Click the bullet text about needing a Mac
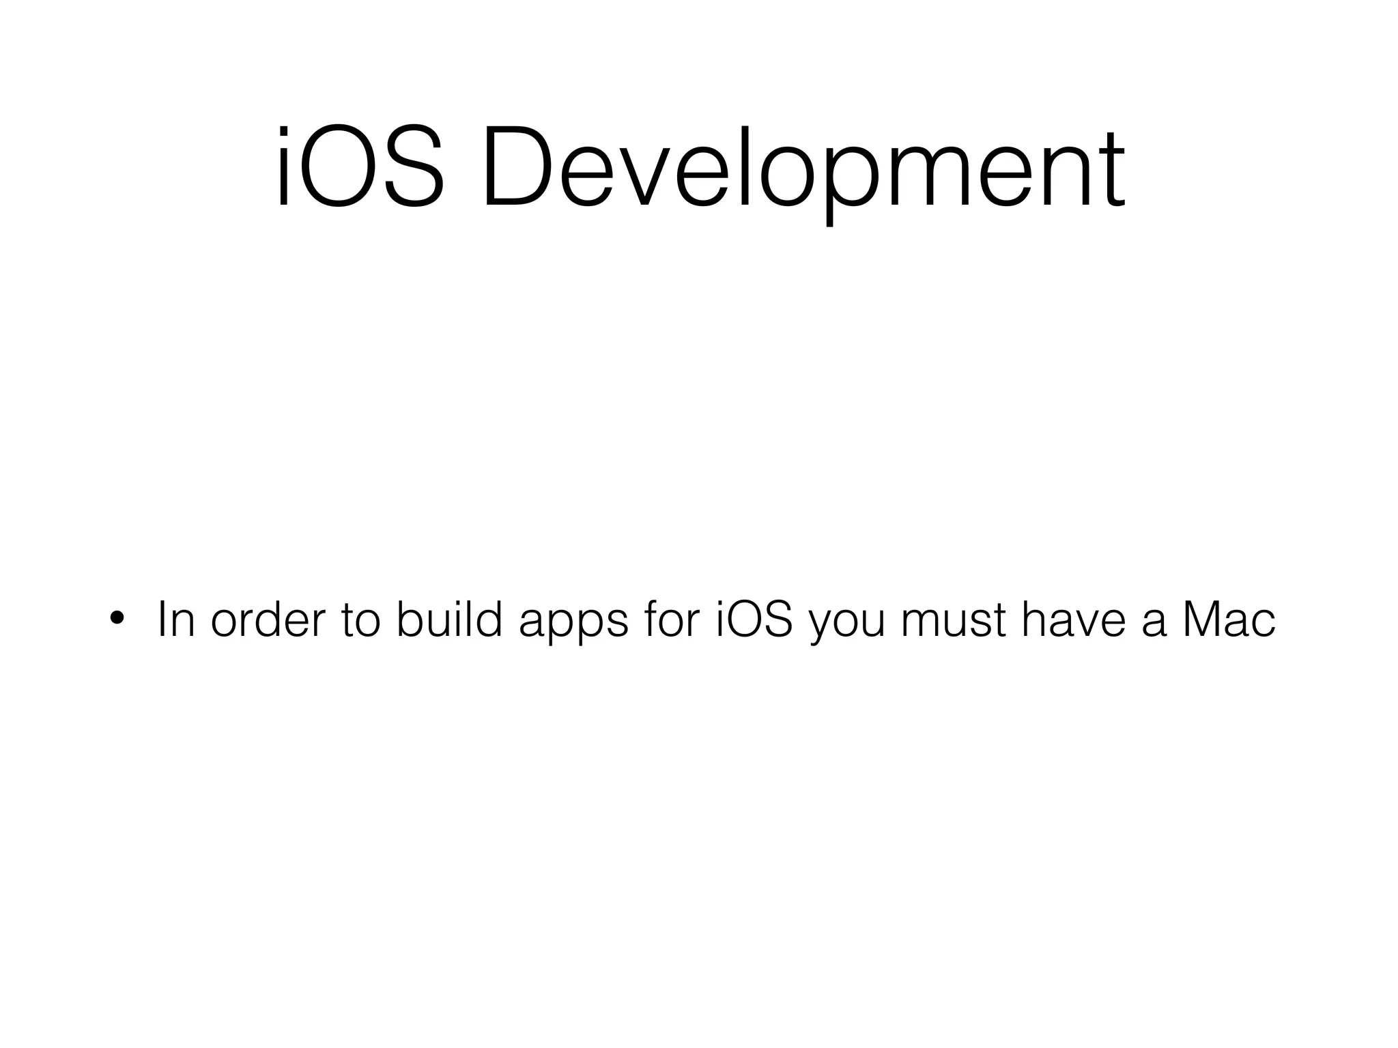Image resolution: width=1398 pixels, height=1048 pixels. (x=716, y=620)
